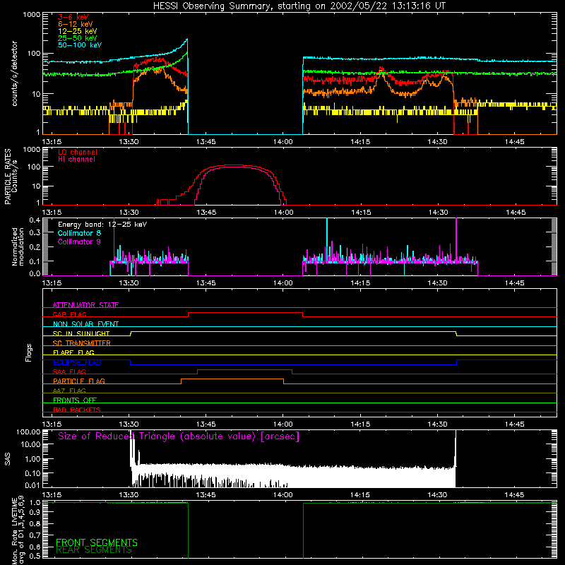Click the Flags axis label

pyautogui.click(x=29, y=352)
